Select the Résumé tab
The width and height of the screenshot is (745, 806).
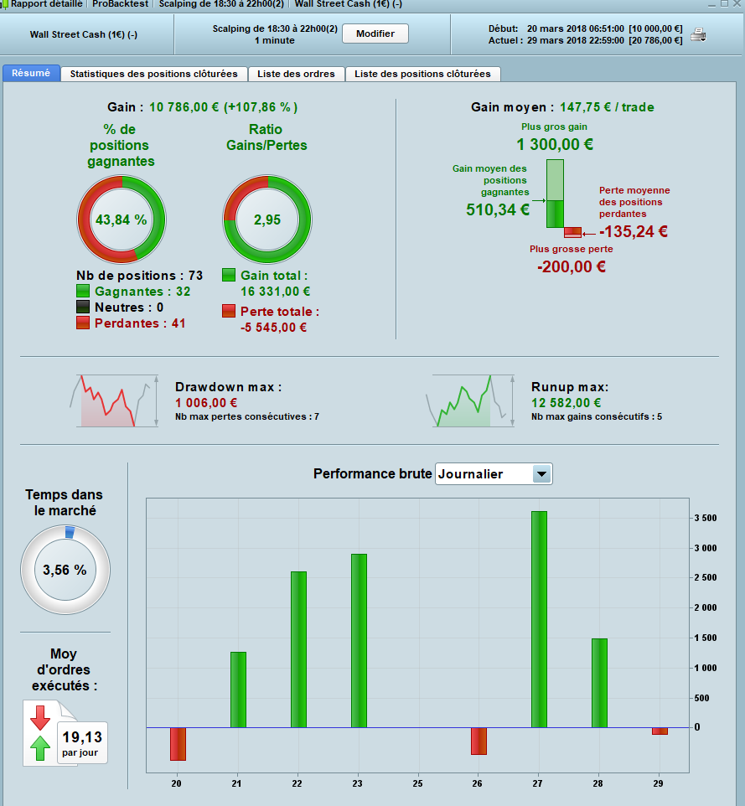31,73
